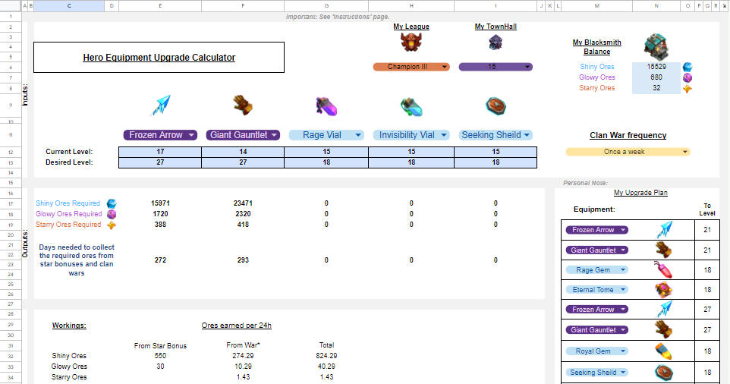This screenshot has height=384, width=730.
Task: Open the Once a week war frequency dropdown
Action: [x=628, y=152]
